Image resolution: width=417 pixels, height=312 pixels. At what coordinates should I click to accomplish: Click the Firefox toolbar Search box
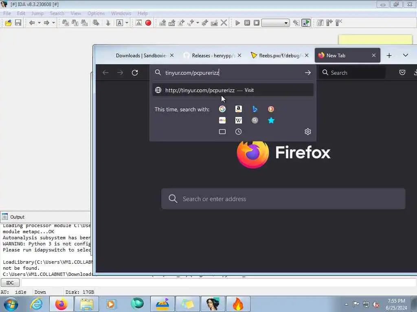(x=352, y=72)
